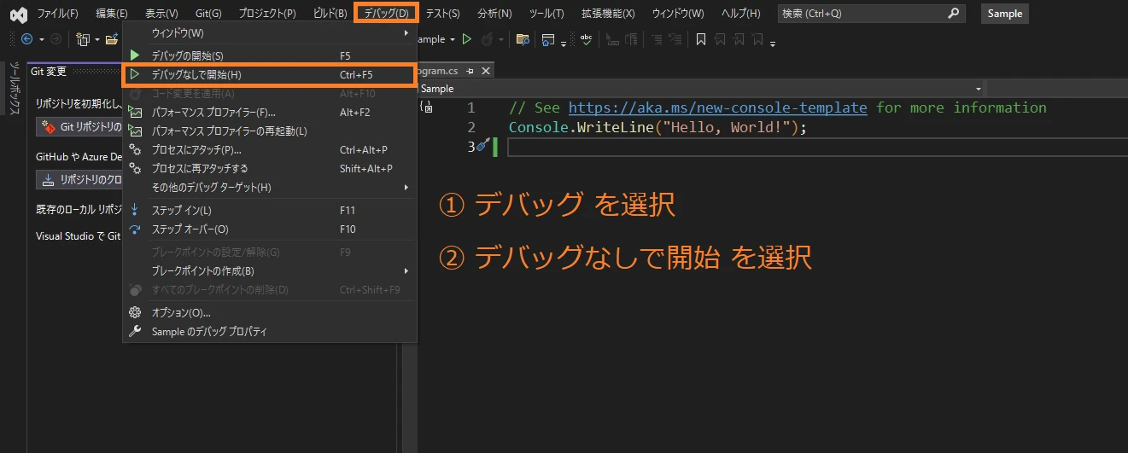This screenshot has width=1128, height=453.
Task: Click the 検索 (Ctrl+Q) search box
Action: (871, 14)
